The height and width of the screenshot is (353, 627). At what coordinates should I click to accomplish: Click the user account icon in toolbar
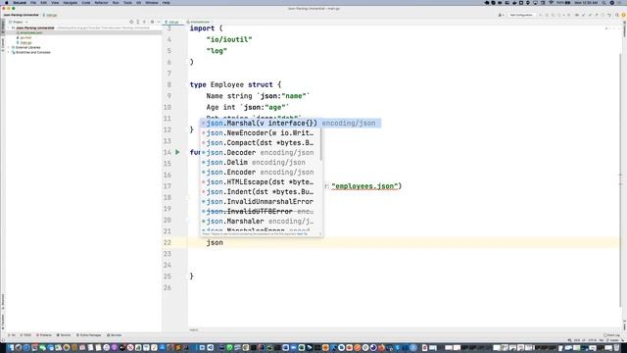click(x=500, y=15)
